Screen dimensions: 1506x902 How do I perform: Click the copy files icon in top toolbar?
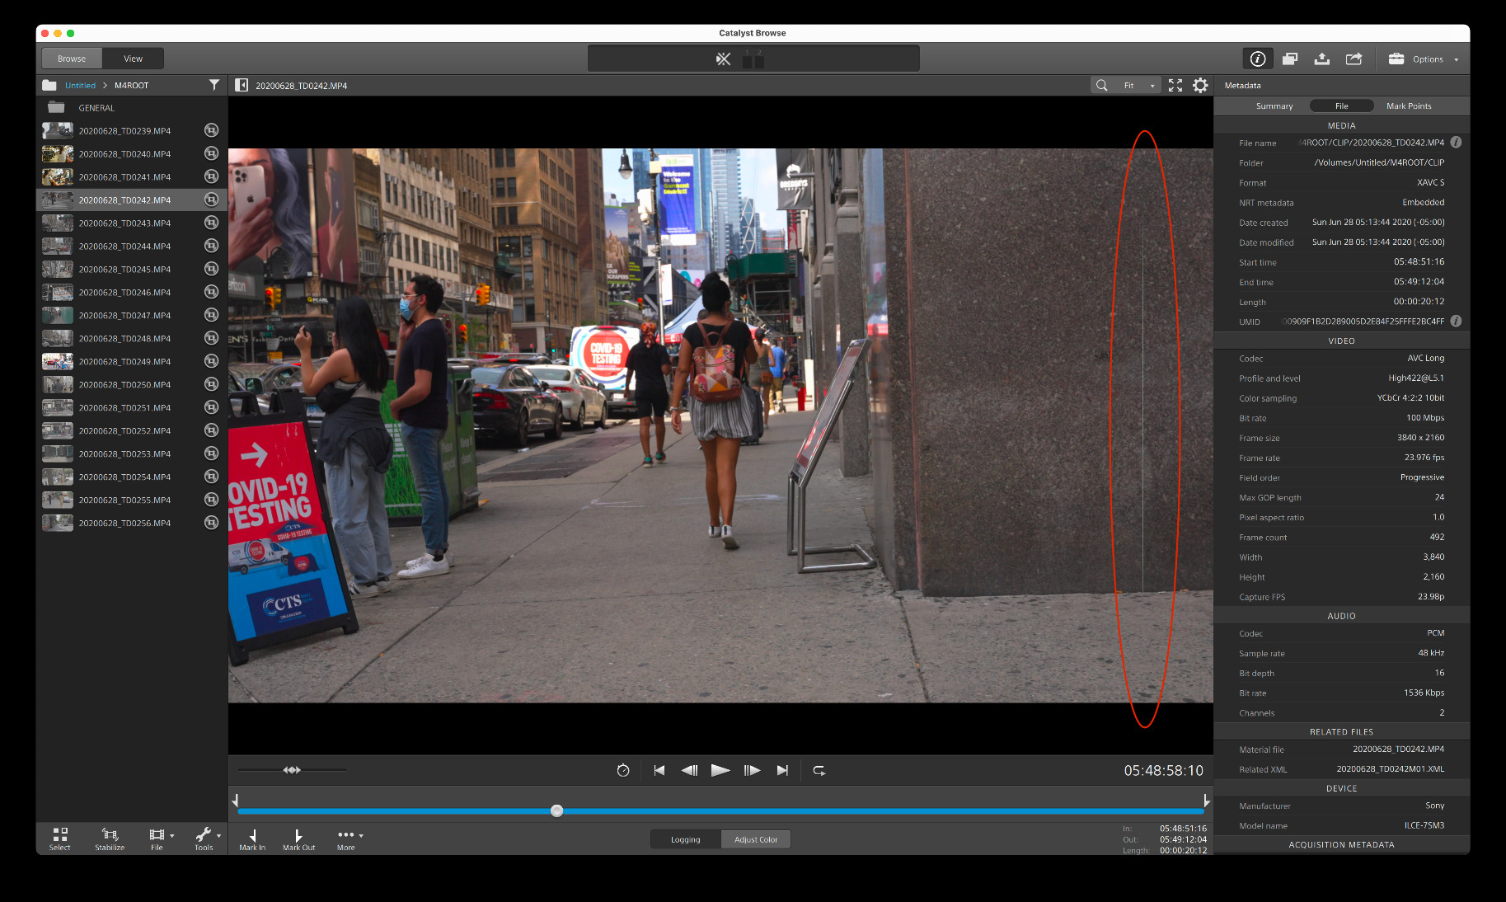1290,59
